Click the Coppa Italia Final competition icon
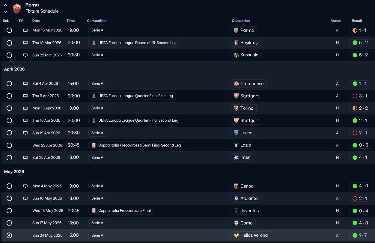 pos(94,211)
